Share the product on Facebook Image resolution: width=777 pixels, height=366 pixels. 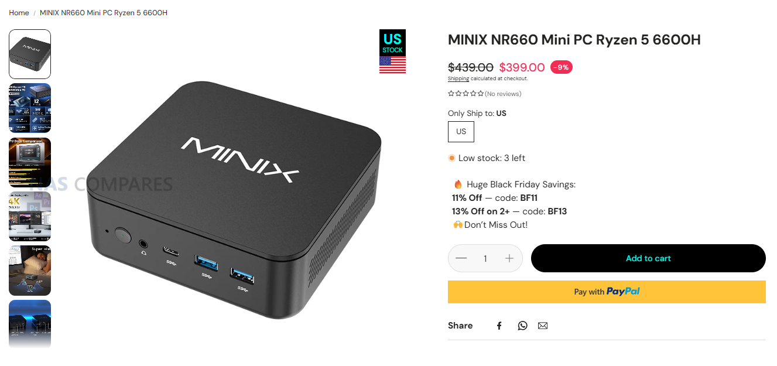pyautogui.click(x=499, y=326)
